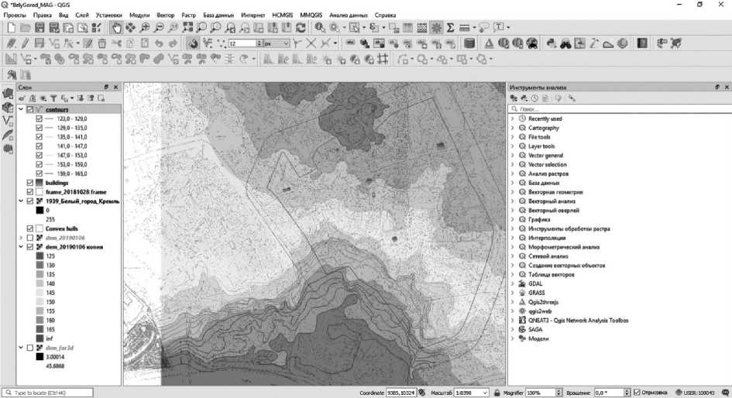Toggle the Enable Snapping magnet icon

[x=192, y=43]
